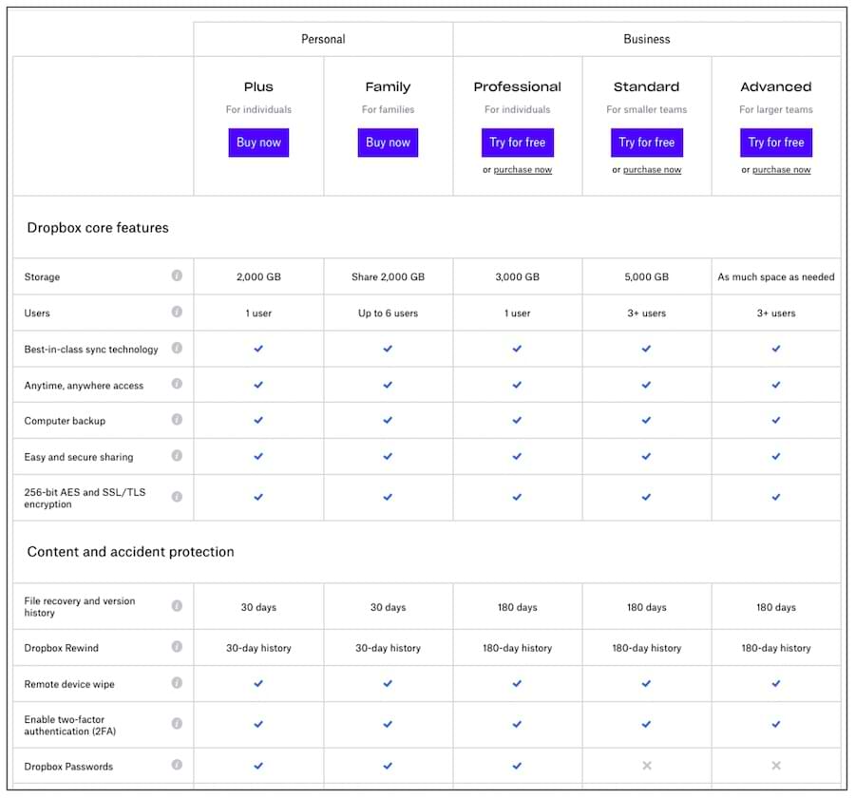The height and width of the screenshot is (798, 855).
Task: Click the Share 2,000 GB cell
Action: (388, 277)
